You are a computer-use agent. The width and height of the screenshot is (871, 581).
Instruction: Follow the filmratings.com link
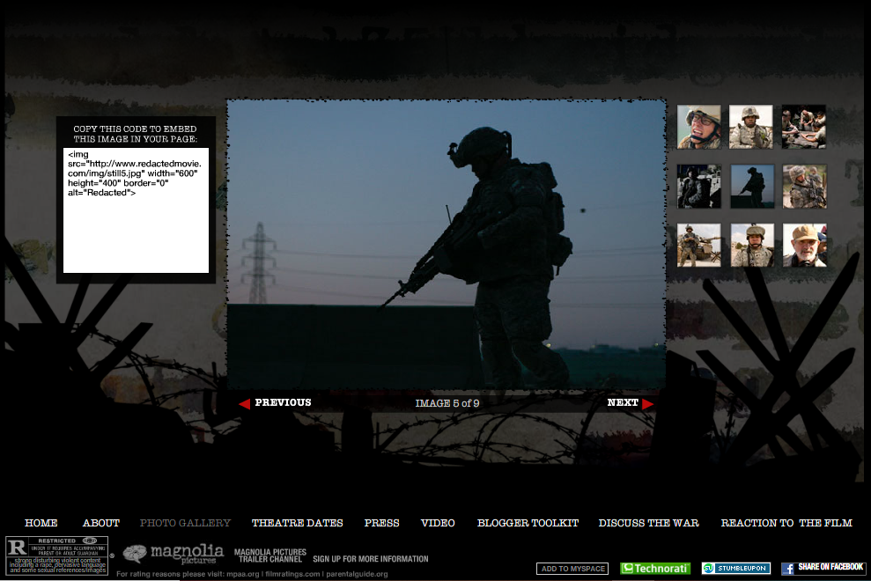point(292,574)
